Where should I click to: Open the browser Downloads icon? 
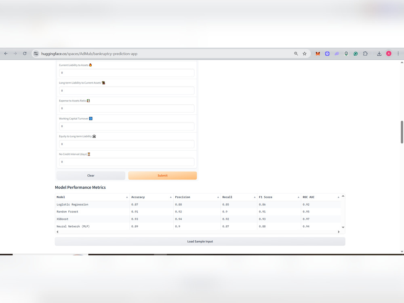(x=379, y=54)
